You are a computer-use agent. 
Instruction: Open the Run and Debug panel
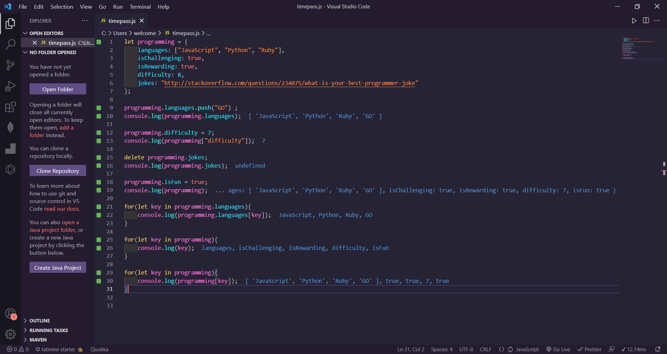click(10, 86)
